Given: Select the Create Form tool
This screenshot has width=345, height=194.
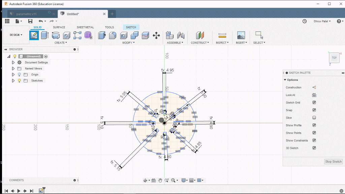Looking at the screenshot, I should pyautogui.click(x=88, y=35).
